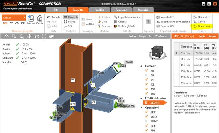The image size is (219, 133).
Task: Click the fit-to-screen icon
Action: click(x=44, y=36)
